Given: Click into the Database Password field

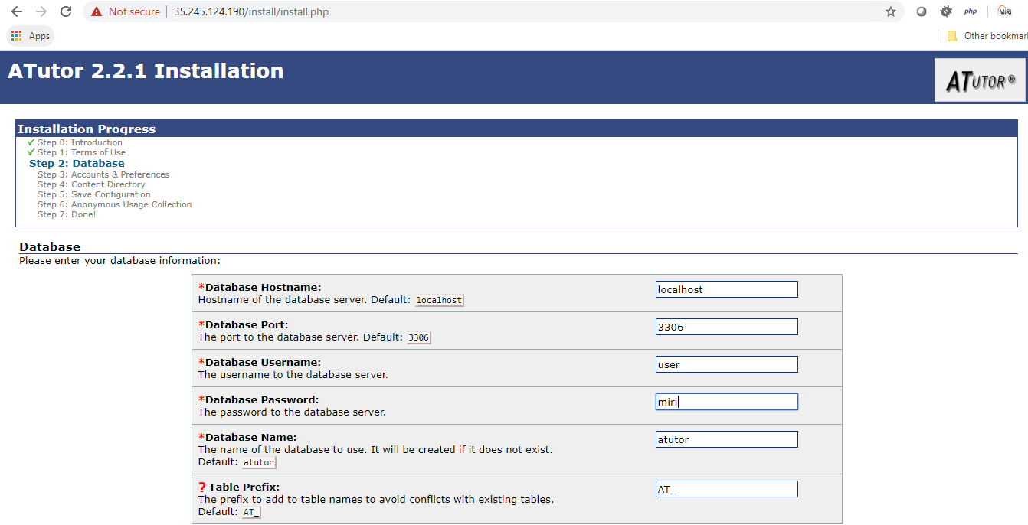Looking at the screenshot, I should click(726, 402).
